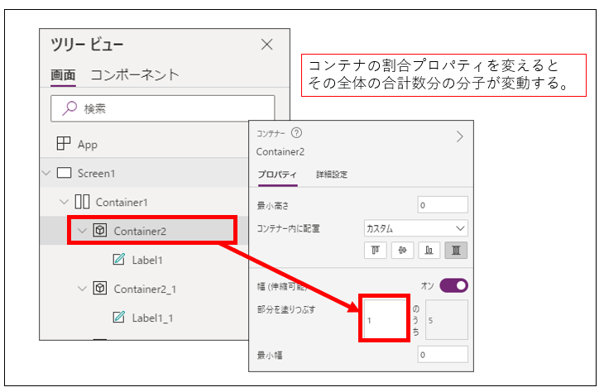
Task: Toggle the 幅 (伸縮可能) switch
Action: coord(453,285)
